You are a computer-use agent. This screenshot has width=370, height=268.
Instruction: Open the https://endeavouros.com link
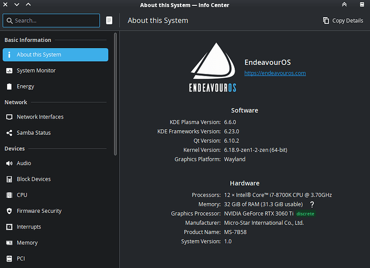point(275,73)
